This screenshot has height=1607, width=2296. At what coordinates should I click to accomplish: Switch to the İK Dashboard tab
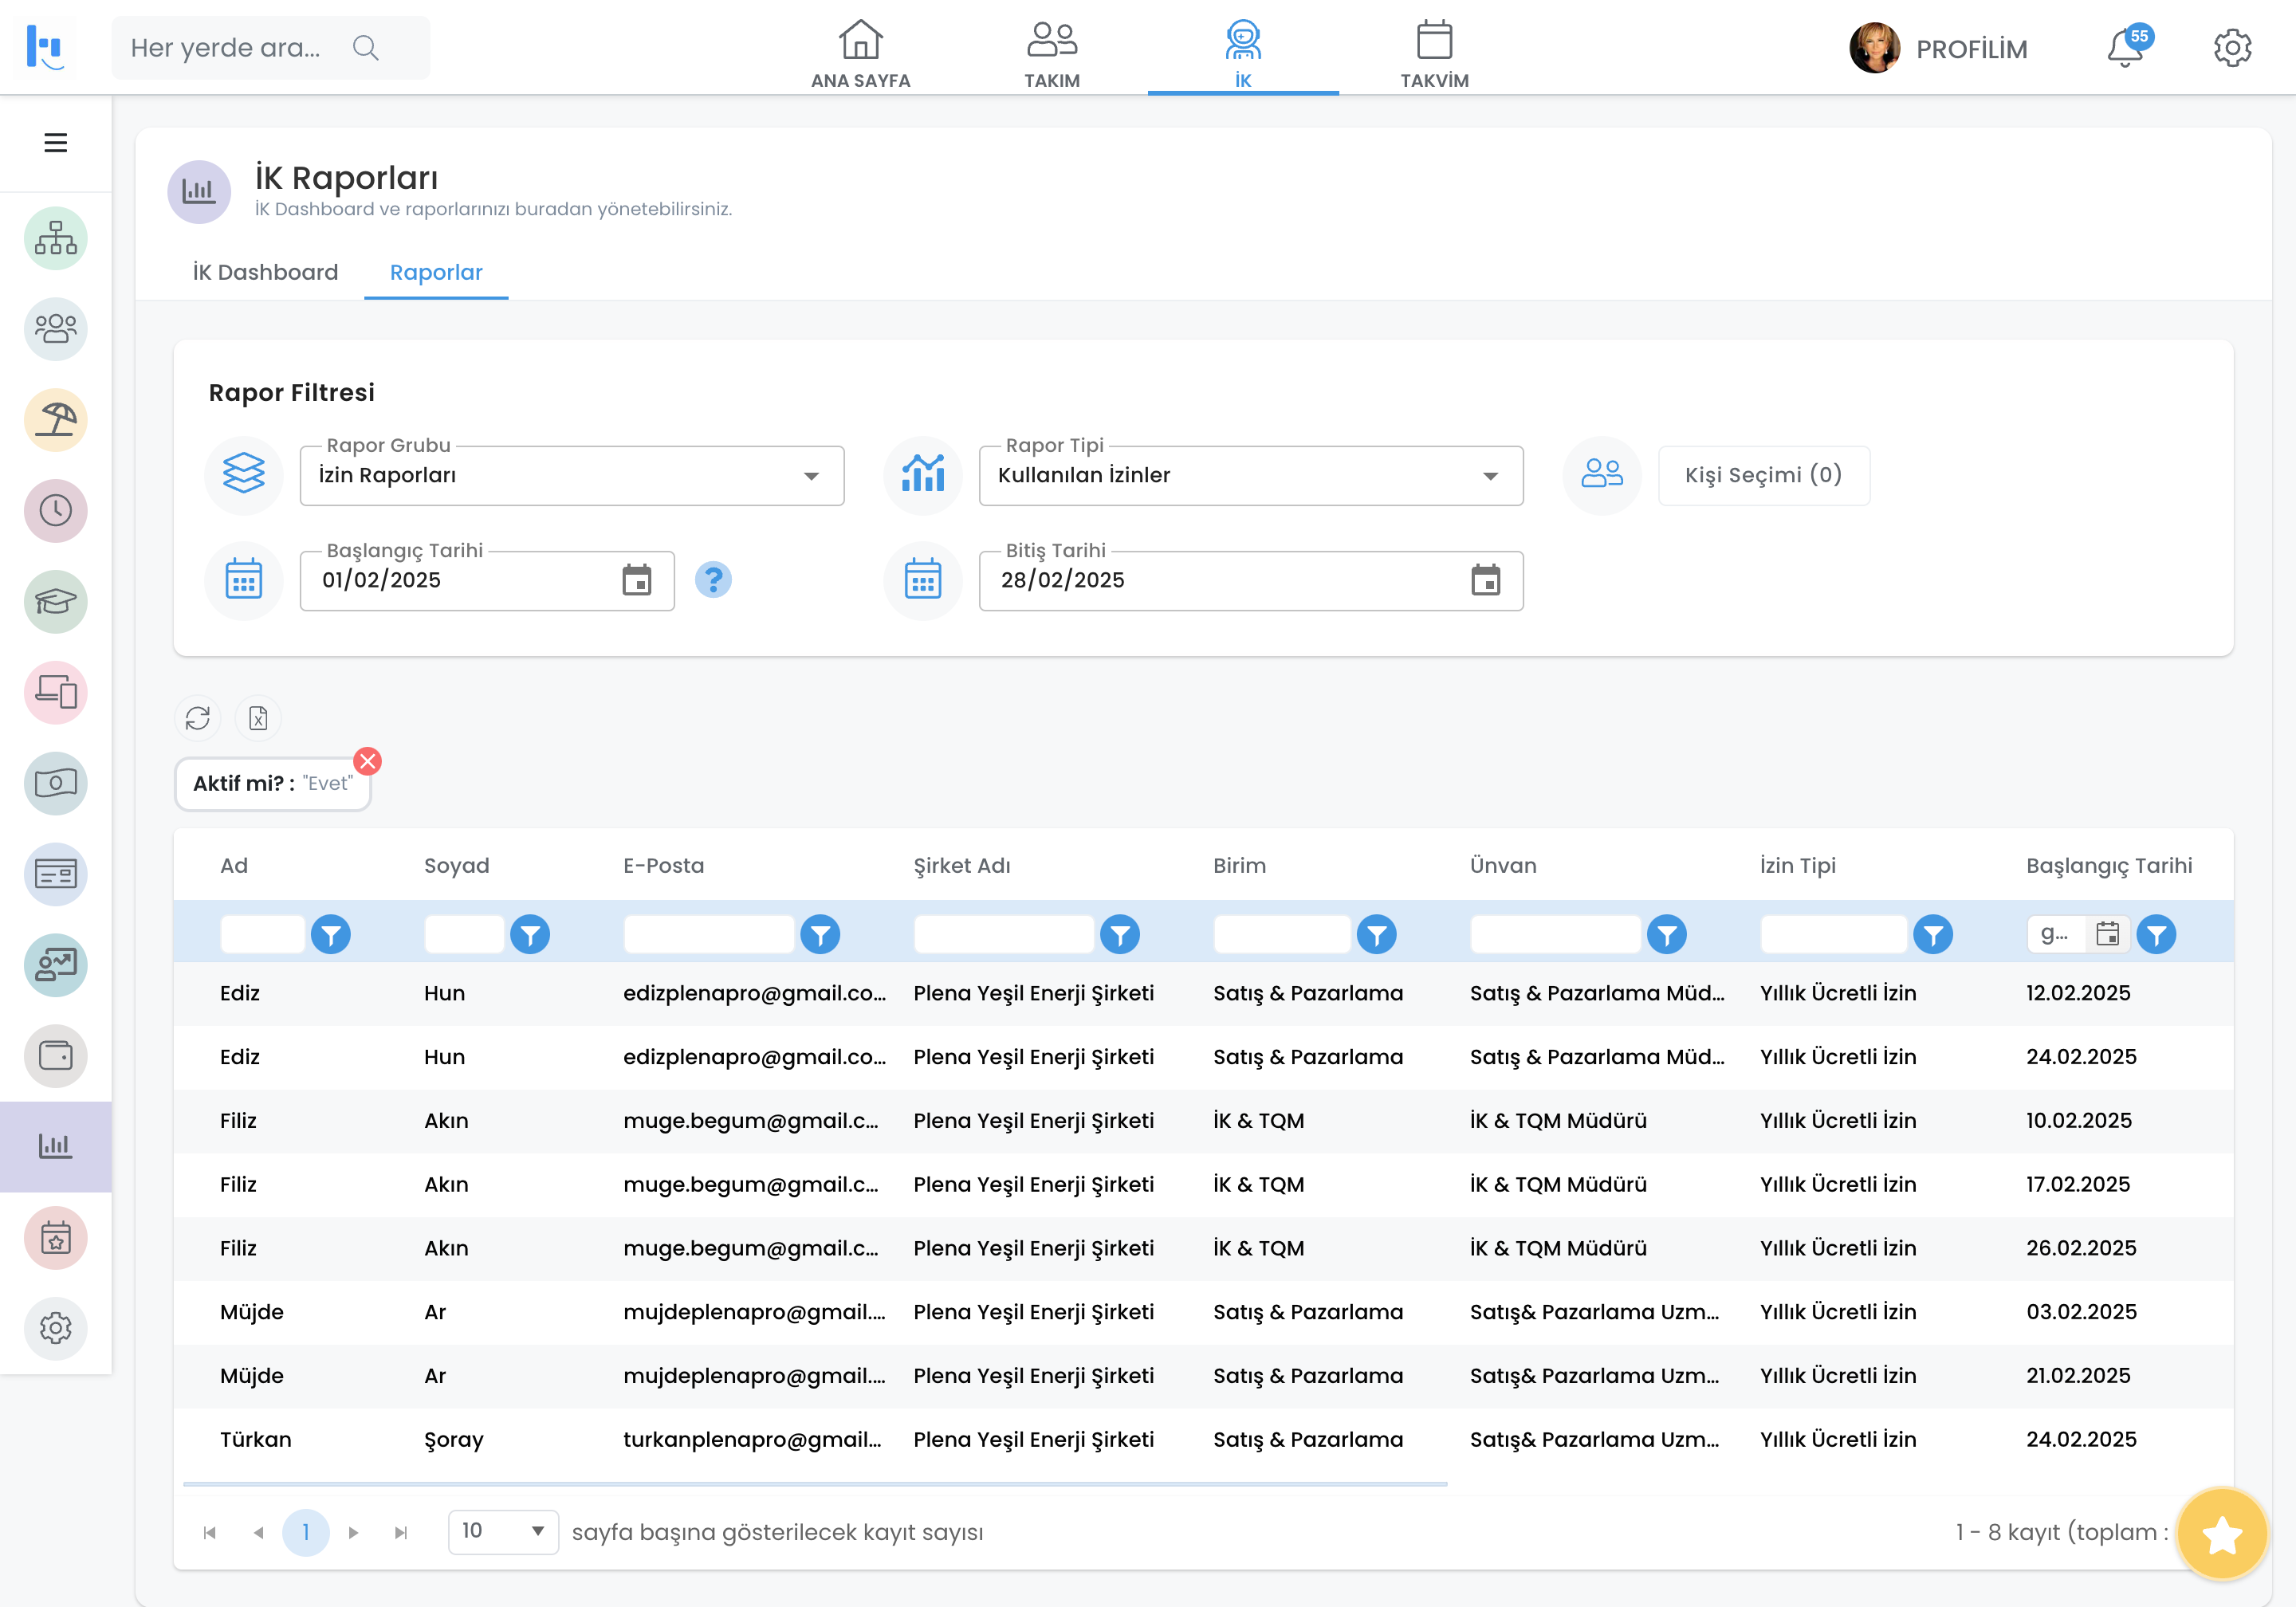click(x=265, y=272)
